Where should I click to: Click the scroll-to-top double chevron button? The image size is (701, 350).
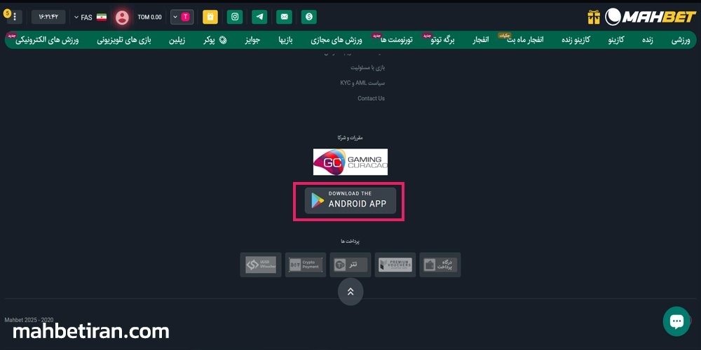coord(350,291)
